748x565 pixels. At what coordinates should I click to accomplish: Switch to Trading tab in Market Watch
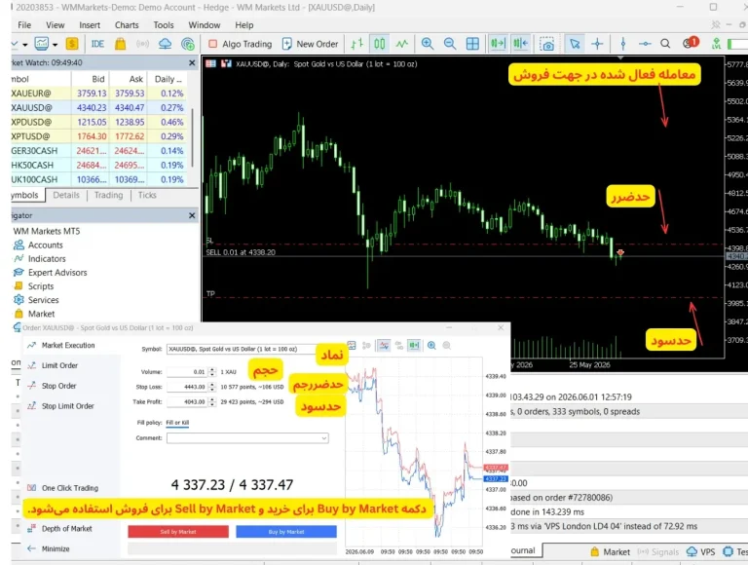pyautogui.click(x=108, y=195)
